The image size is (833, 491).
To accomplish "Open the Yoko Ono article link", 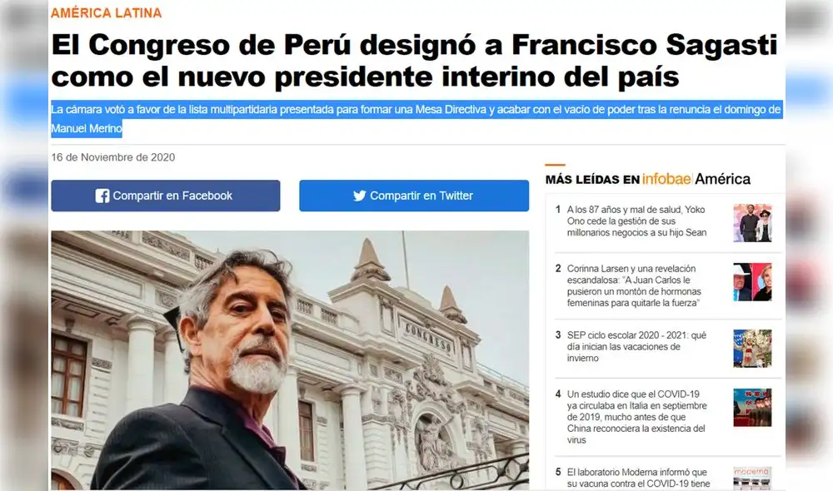I will 636,221.
